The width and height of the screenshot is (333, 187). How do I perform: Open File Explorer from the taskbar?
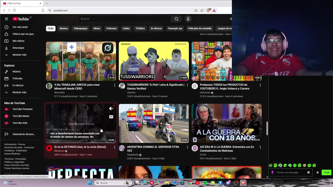167,183
